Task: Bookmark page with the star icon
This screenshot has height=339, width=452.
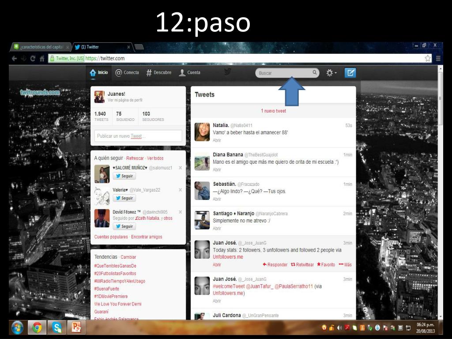Action: click(x=427, y=58)
